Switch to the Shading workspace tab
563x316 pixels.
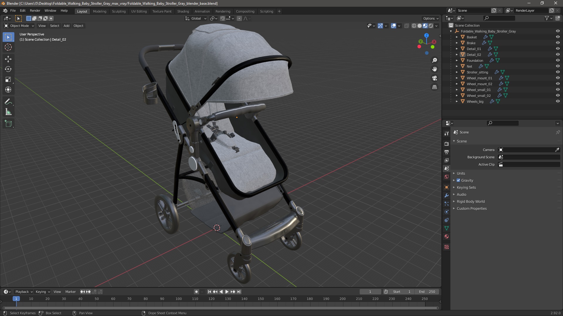coord(183,11)
